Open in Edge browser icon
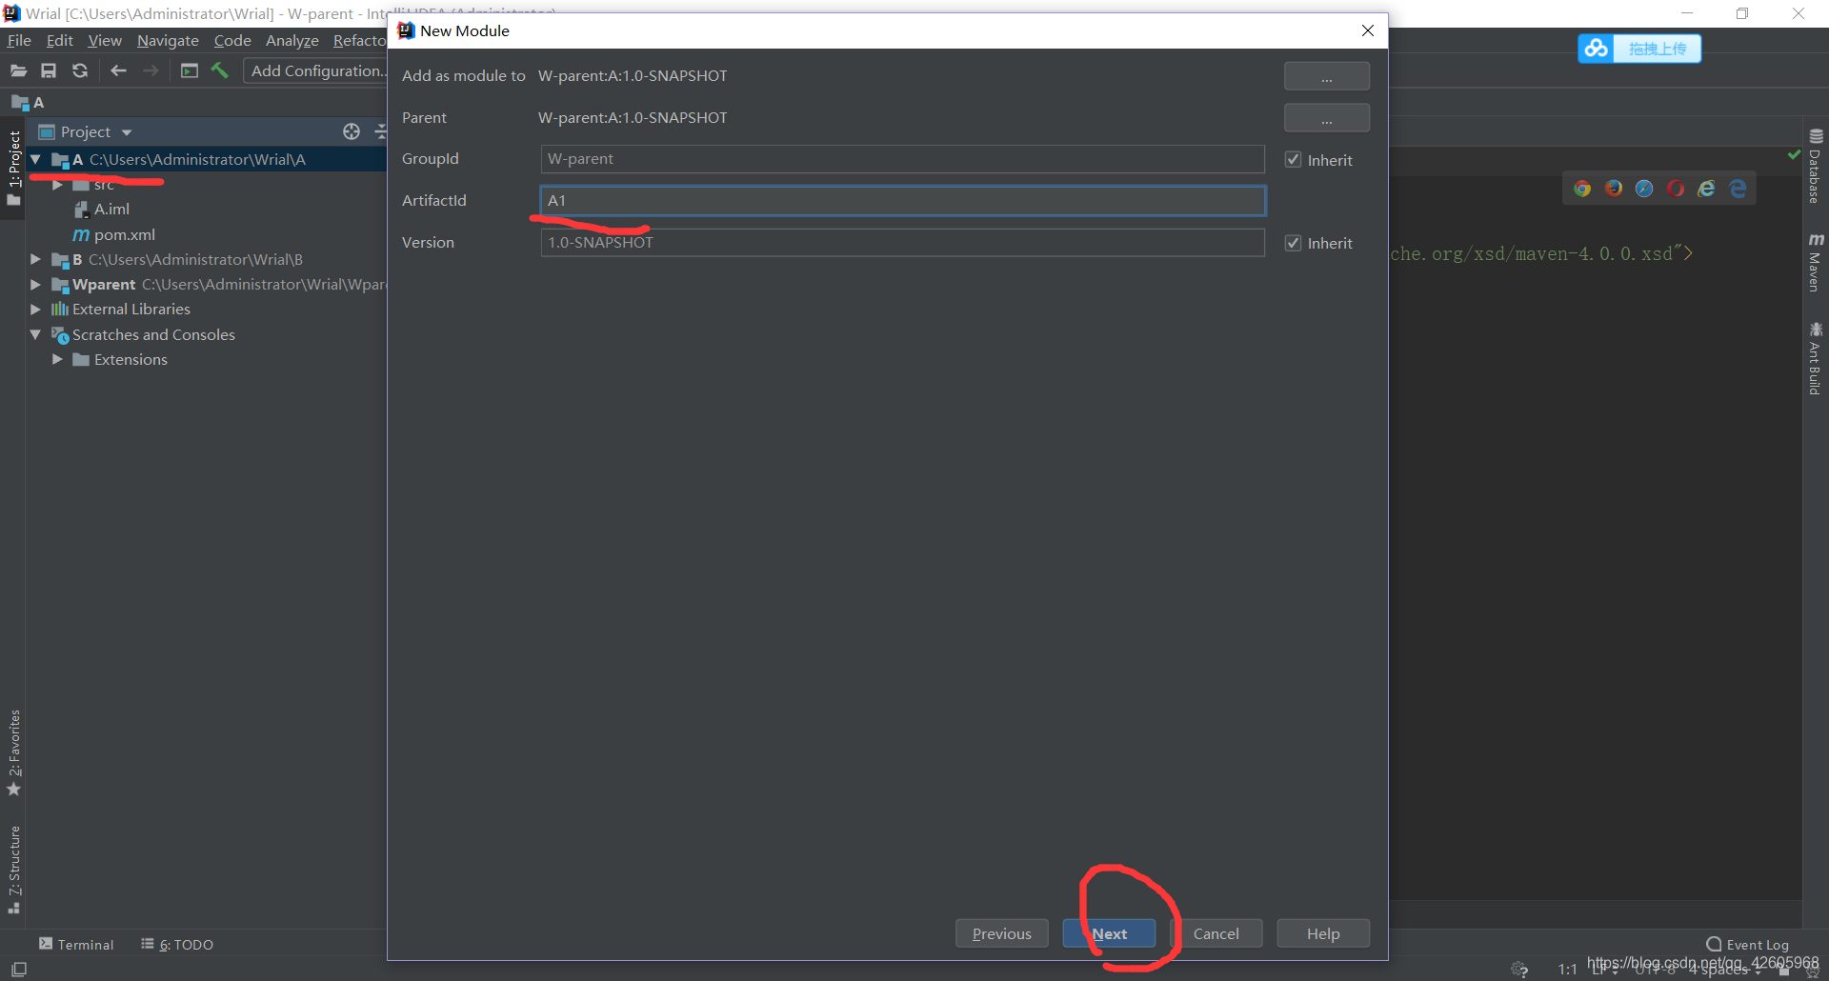 coord(1738,189)
